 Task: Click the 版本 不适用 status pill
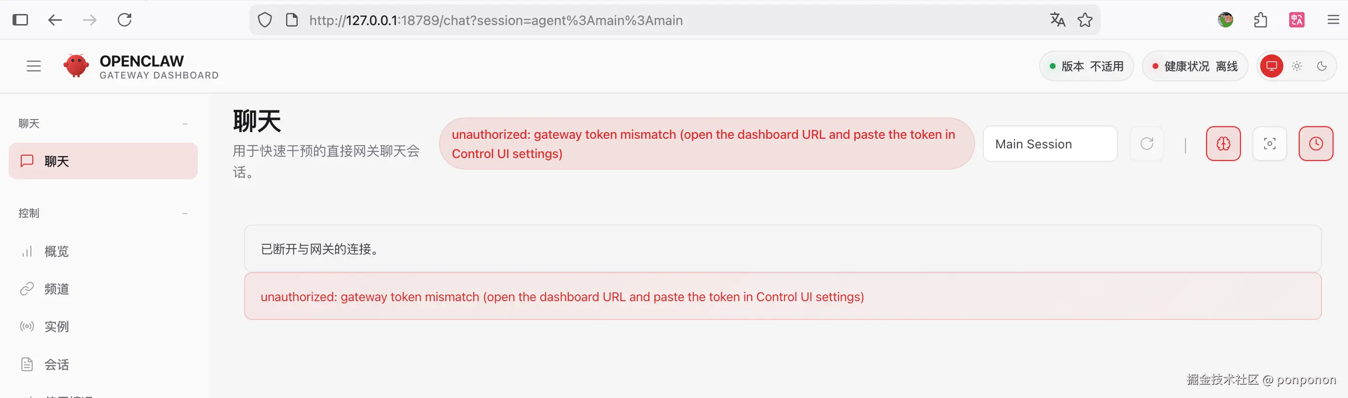pos(1087,66)
